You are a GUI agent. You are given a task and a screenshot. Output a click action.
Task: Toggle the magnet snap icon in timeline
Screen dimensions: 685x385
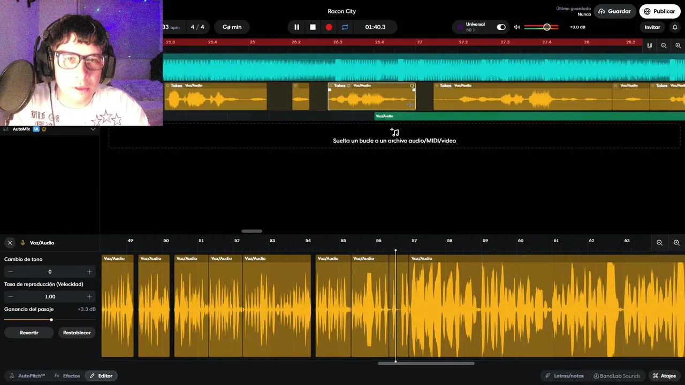pos(650,46)
